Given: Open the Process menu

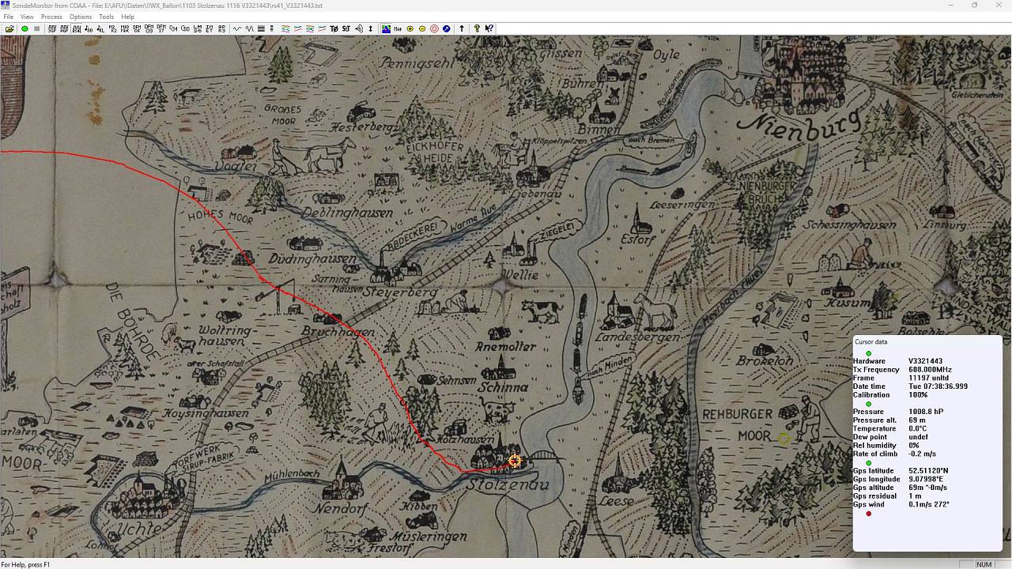Looking at the screenshot, I should click(51, 17).
